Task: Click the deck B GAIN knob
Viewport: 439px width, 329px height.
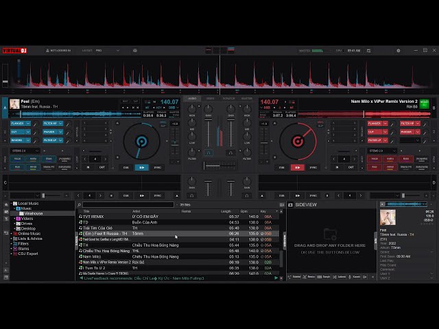Action: tap(230, 109)
